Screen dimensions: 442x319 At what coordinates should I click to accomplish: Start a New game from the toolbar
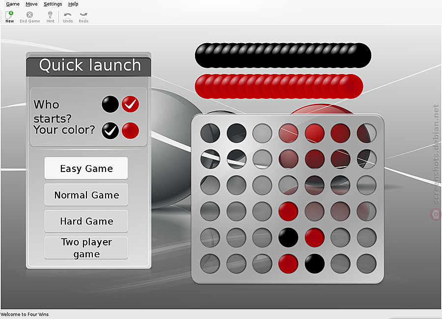click(x=10, y=17)
